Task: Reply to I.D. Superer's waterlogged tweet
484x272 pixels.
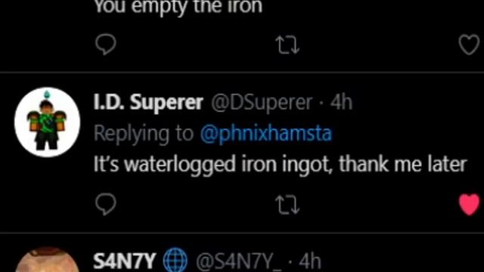Action: coord(106,204)
